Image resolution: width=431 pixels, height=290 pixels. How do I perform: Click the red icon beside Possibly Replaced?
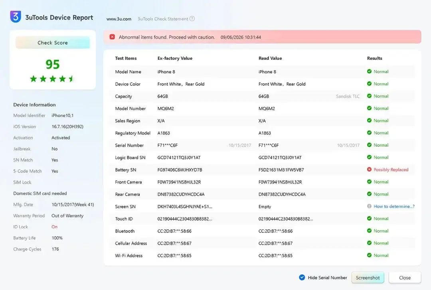[x=369, y=169]
